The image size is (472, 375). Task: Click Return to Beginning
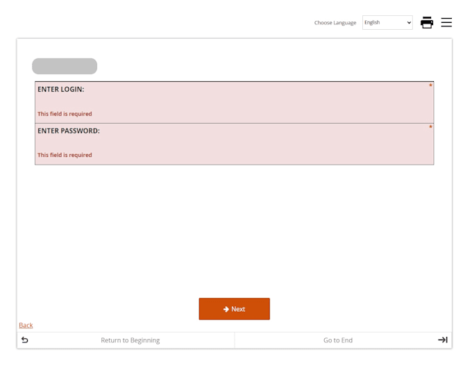coord(130,340)
